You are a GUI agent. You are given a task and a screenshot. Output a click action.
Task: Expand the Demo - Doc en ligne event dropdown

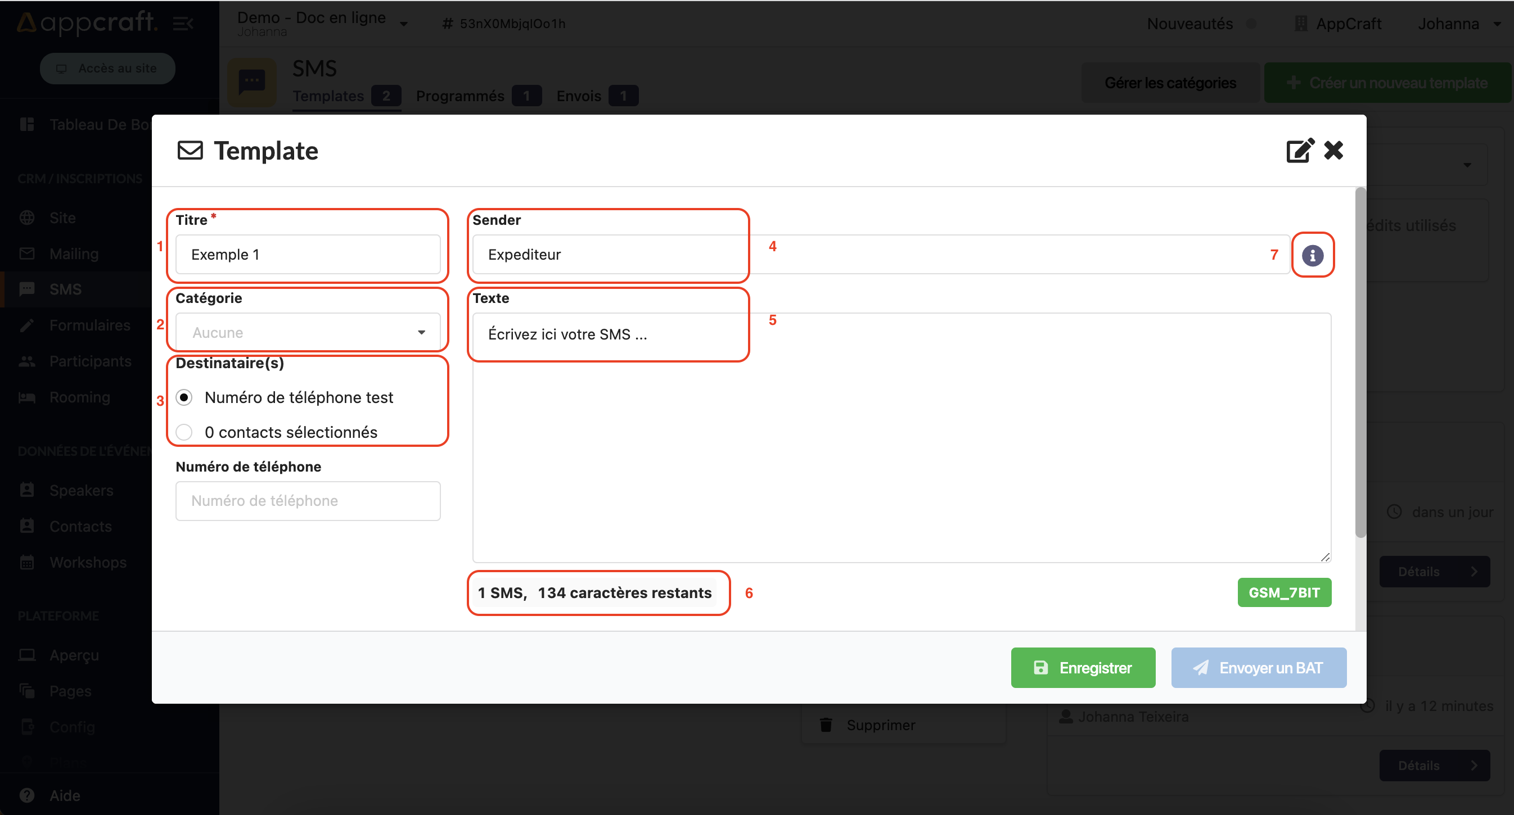click(x=404, y=24)
